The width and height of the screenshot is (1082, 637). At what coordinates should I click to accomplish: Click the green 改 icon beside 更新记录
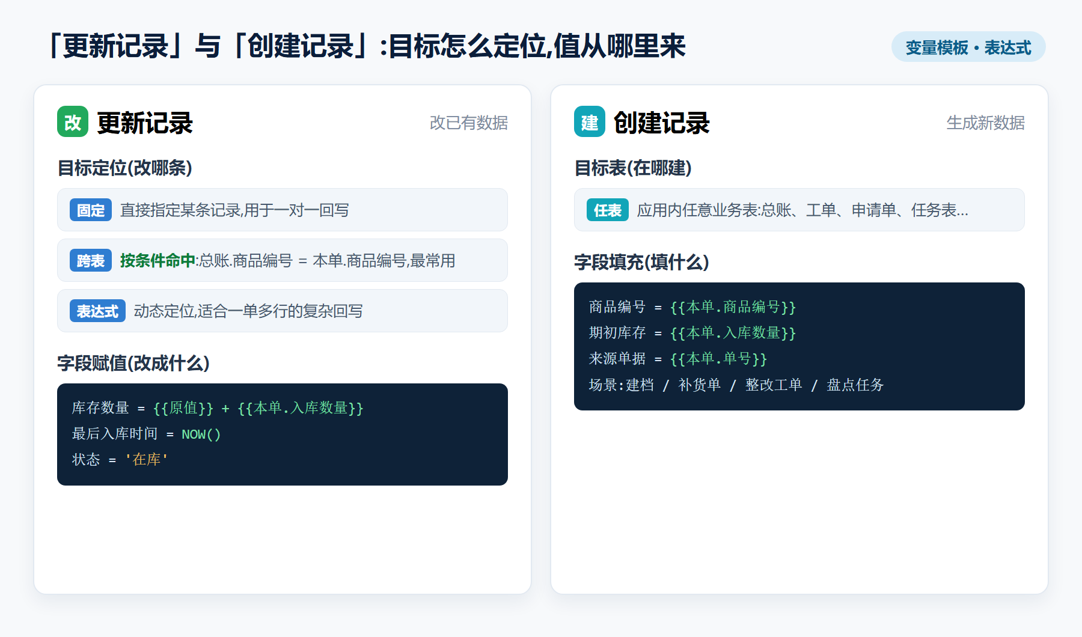click(x=73, y=121)
